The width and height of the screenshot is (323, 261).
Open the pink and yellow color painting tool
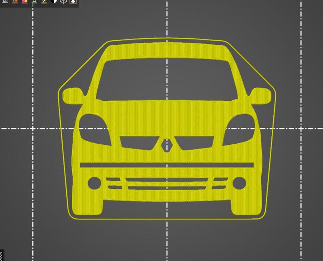25,1
